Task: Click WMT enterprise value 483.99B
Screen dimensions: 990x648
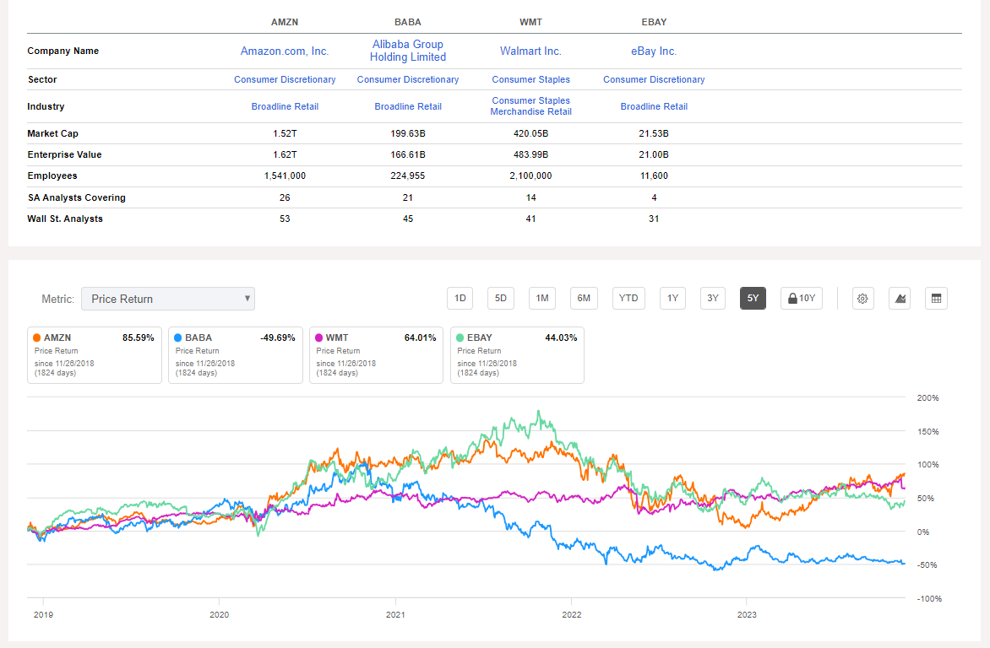Action: click(531, 154)
